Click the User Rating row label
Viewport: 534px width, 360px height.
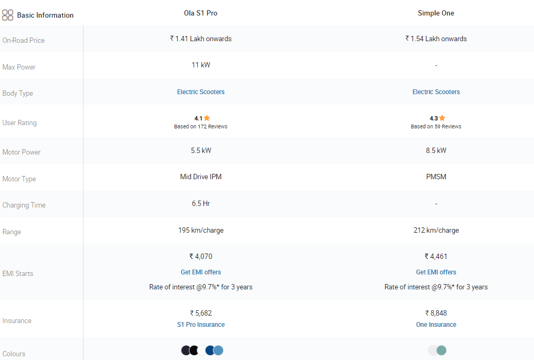tap(19, 122)
